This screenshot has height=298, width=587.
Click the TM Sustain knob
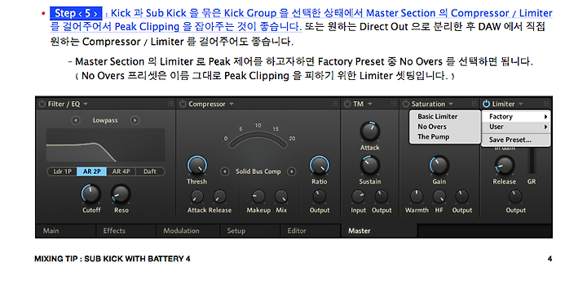click(370, 165)
